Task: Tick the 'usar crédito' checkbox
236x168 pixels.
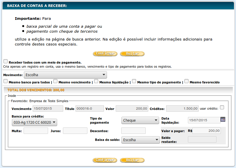Action: click(x=222, y=108)
